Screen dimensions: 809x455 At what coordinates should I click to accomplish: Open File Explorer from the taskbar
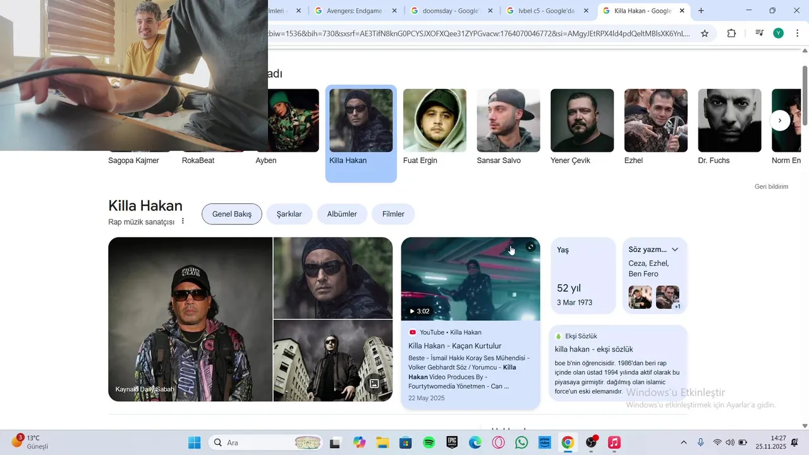click(x=382, y=442)
